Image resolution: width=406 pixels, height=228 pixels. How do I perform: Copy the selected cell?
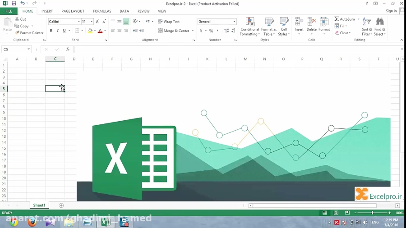(22, 26)
